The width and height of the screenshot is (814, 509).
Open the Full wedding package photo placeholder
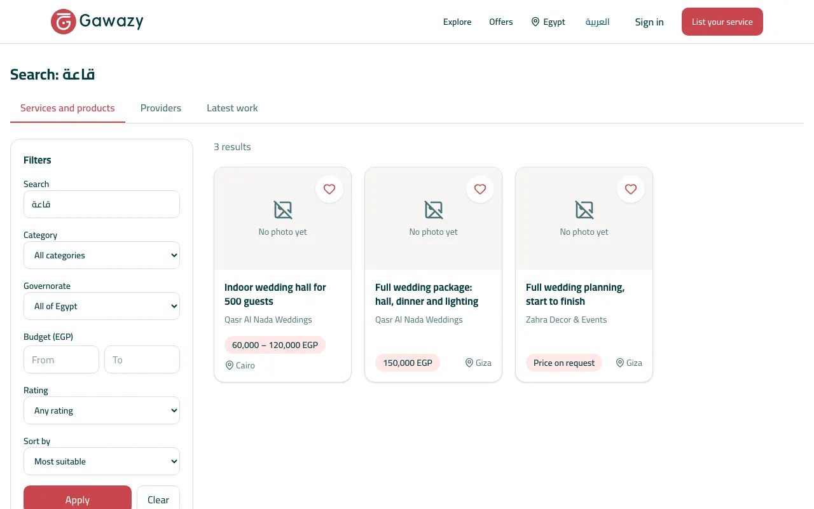[434, 218]
